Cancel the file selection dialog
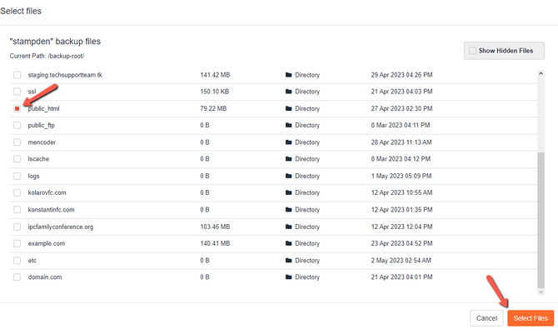The height and width of the screenshot is (334, 558). [486, 318]
